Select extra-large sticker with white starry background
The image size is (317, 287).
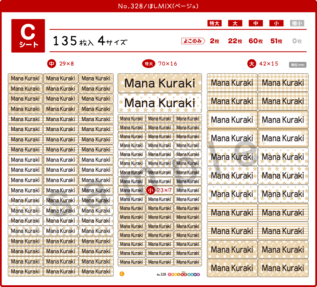click(x=160, y=103)
